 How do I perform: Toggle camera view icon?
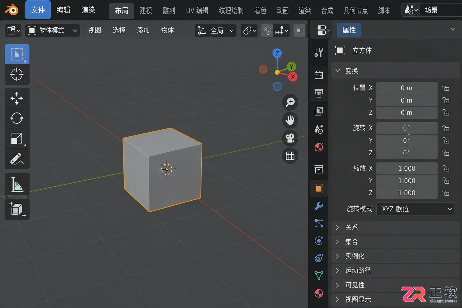pyautogui.click(x=290, y=138)
